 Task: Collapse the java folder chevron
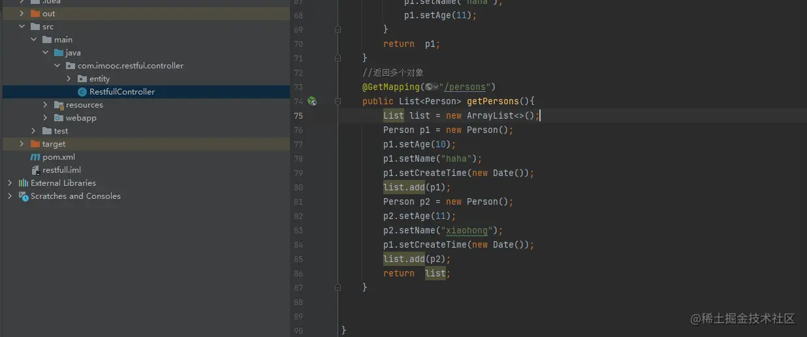click(x=45, y=53)
